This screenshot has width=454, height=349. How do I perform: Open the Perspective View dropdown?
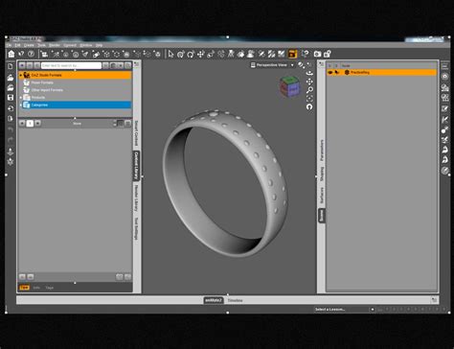[272, 65]
